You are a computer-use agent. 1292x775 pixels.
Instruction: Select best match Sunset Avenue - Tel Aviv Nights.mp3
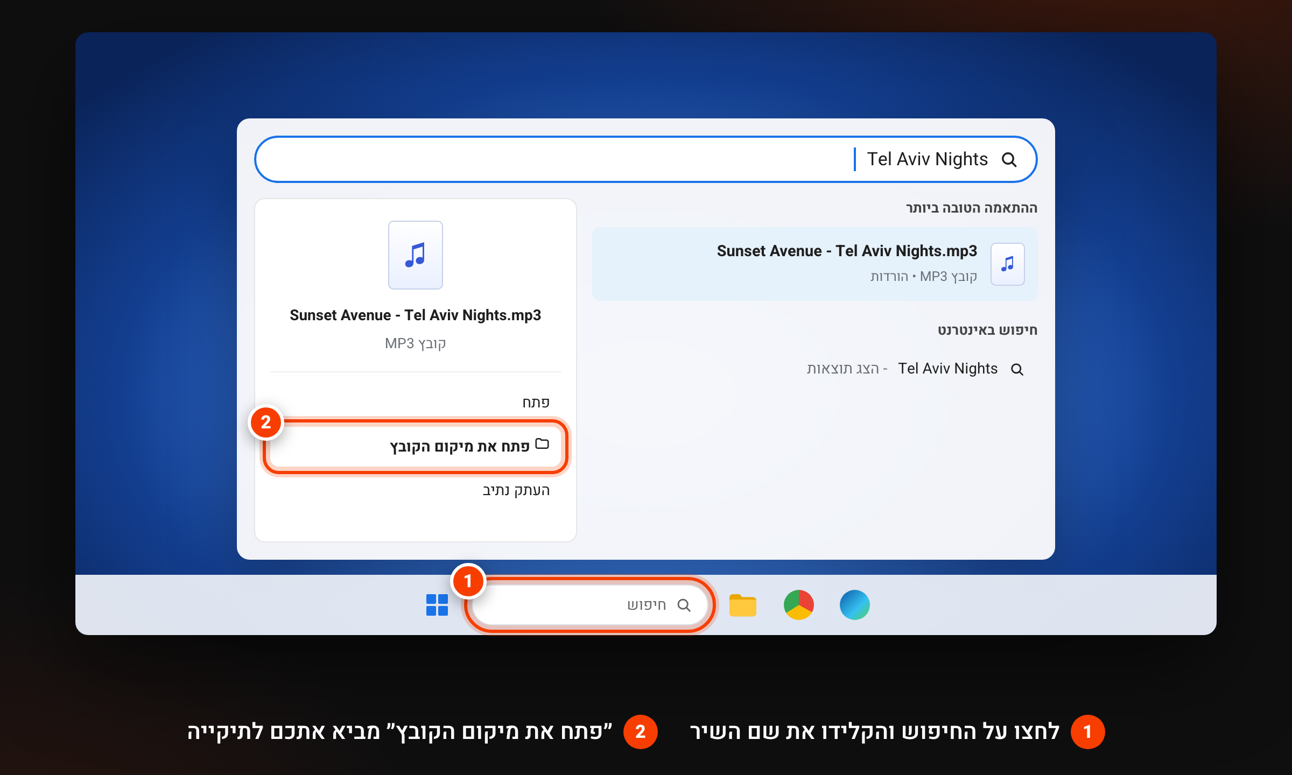click(x=814, y=264)
